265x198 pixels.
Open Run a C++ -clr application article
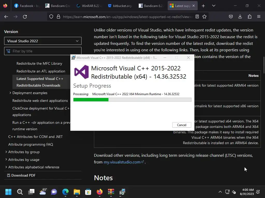[x=41, y=126]
